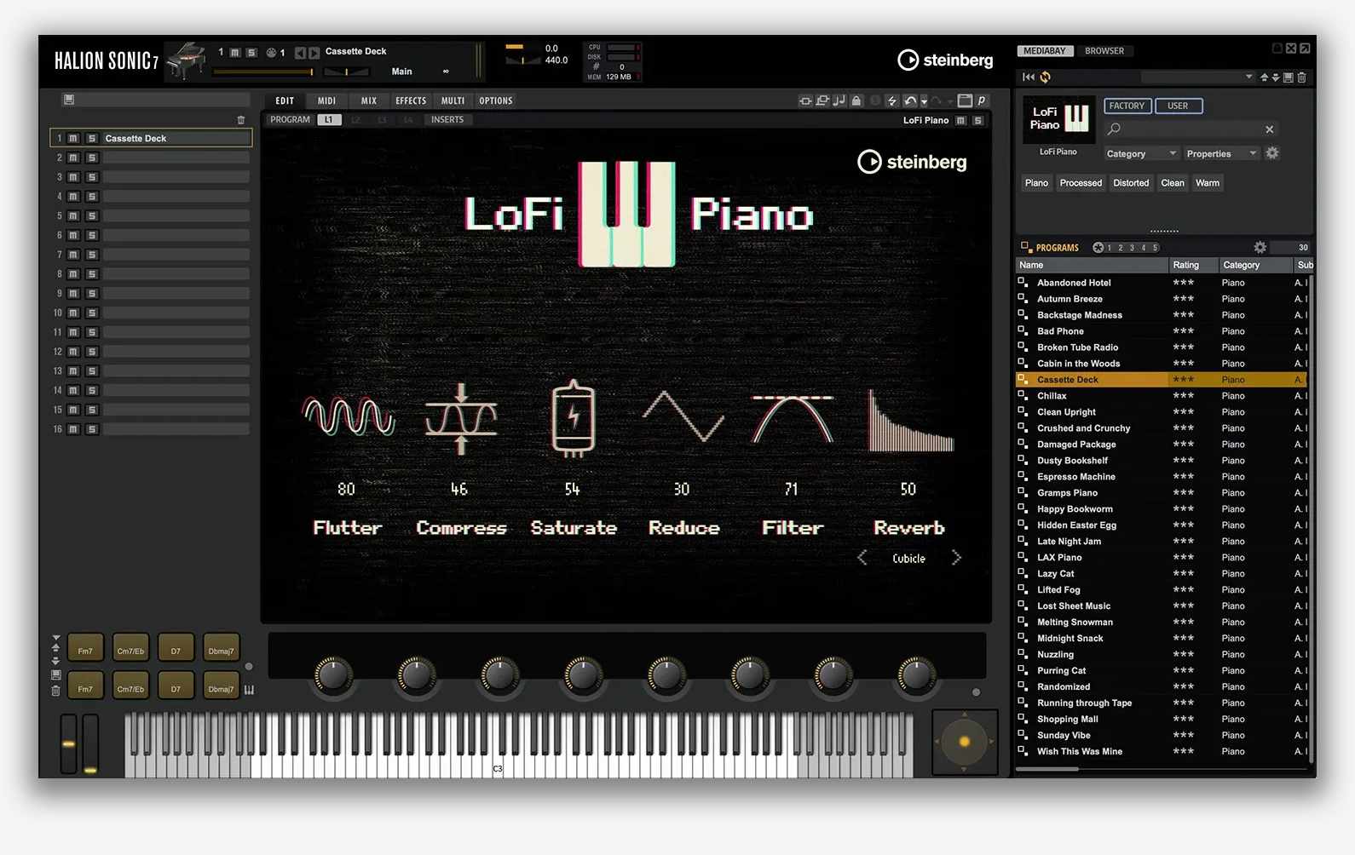1355x855 pixels.
Task: Click the MIDI reset lightning icon
Action: [x=892, y=100]
